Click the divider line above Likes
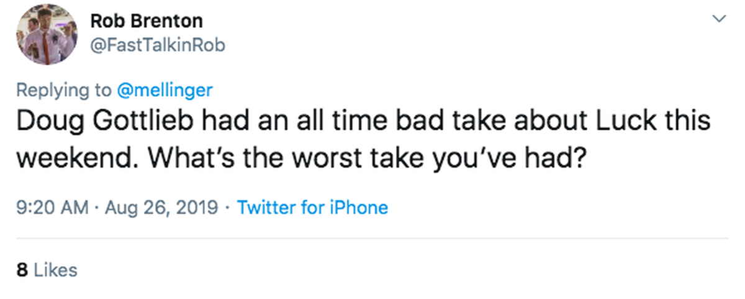 pos(372,238)
